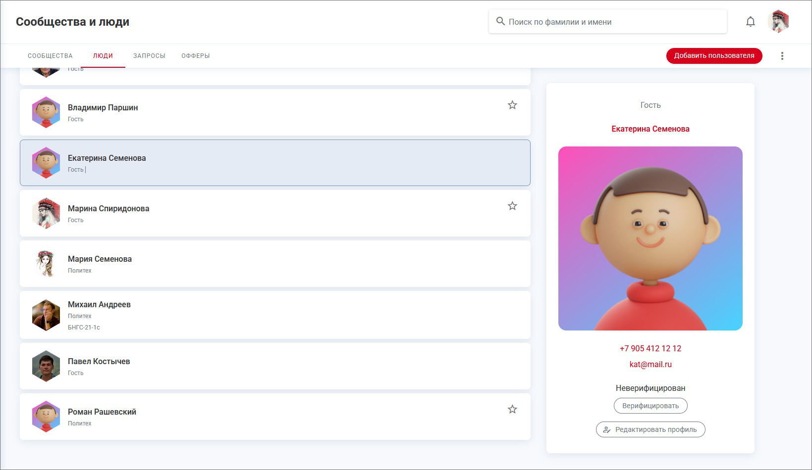Star Владимир Паршин as favorite
The image size is (812, 470).
[x=512, y=105]
